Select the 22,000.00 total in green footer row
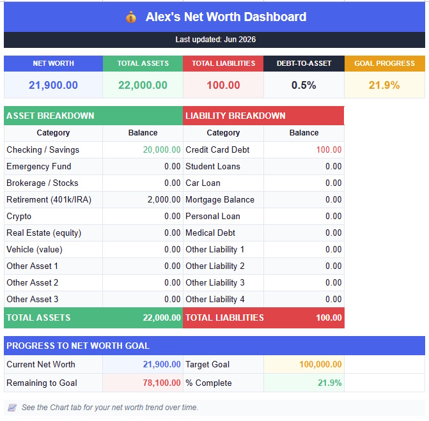429x421 pixels. 143,318
